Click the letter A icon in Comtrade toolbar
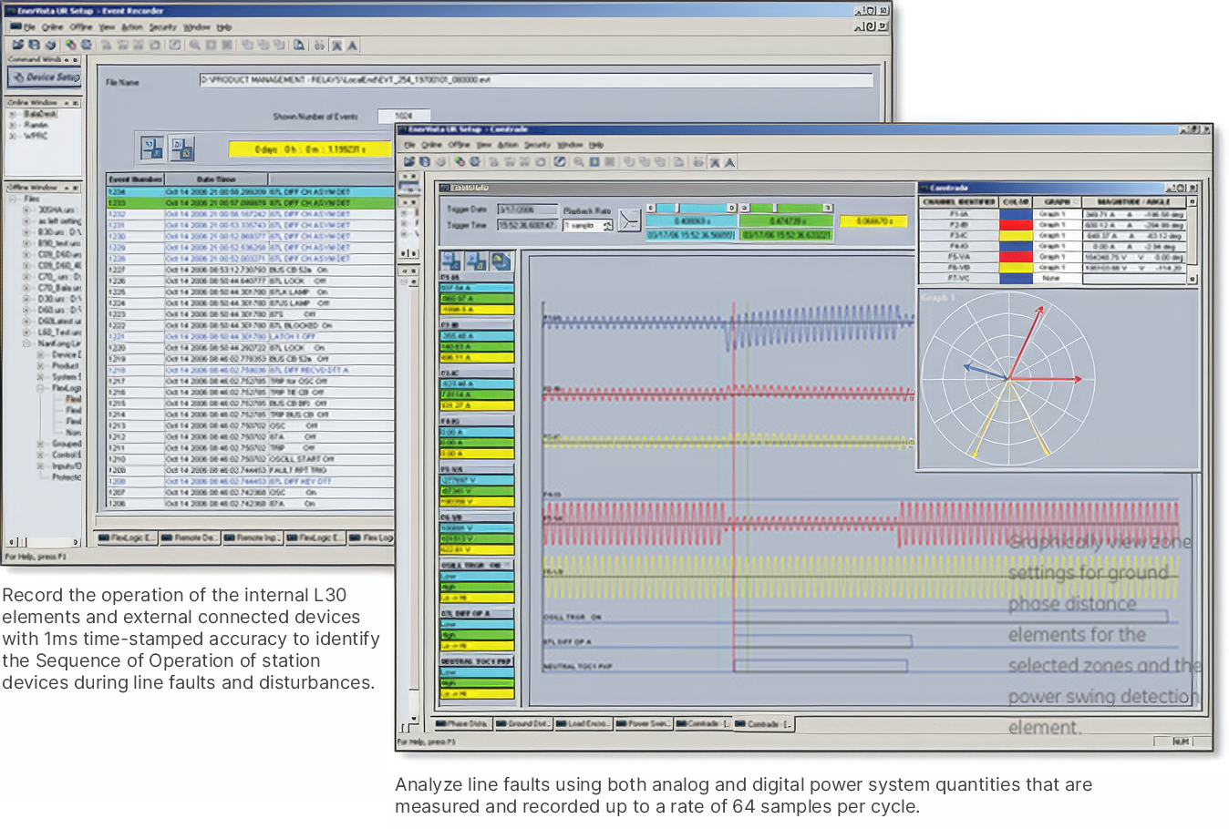 tap(729, 162)
